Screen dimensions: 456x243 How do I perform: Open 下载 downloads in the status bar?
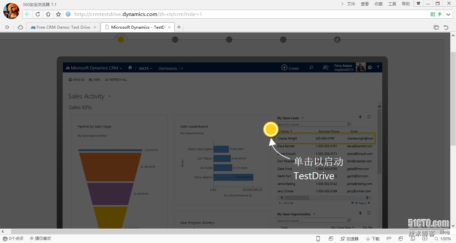pyautogui.click(x=373, y=239)
